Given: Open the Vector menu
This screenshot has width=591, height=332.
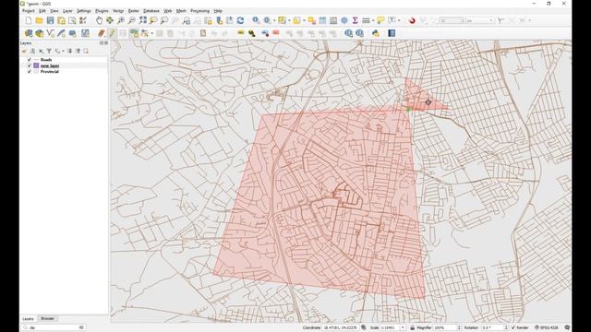Looking at the screenshot, I should (x=118, y=11).
